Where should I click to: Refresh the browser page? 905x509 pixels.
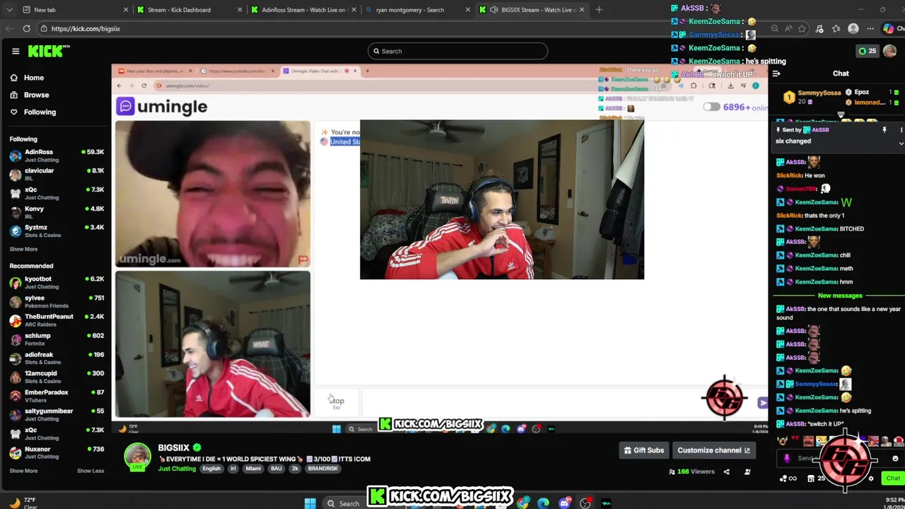26,28
